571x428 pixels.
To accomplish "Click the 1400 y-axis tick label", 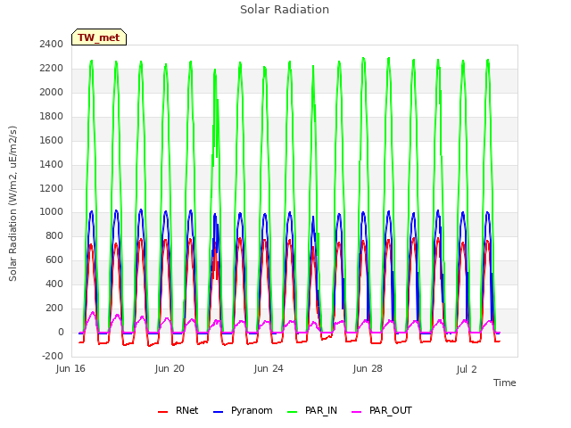I will pos(52,164).
